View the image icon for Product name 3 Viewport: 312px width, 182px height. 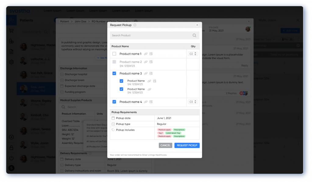coord(151,74)
